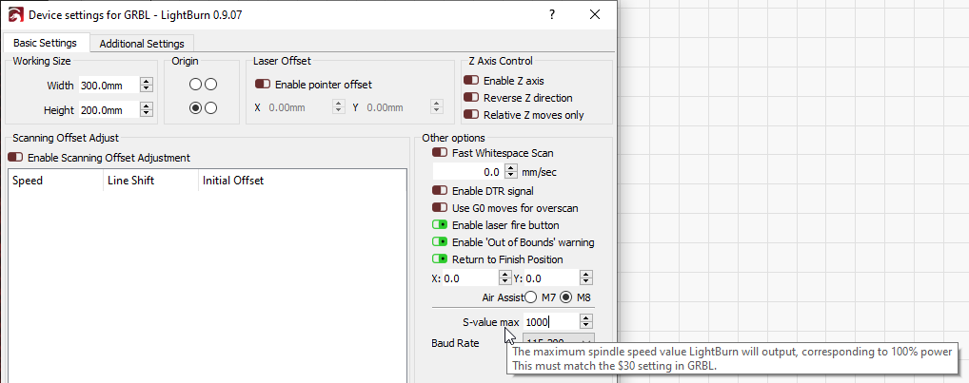Click the Initial Offset column header
This screenshot has width=969, height=383.
pos(302,181)
